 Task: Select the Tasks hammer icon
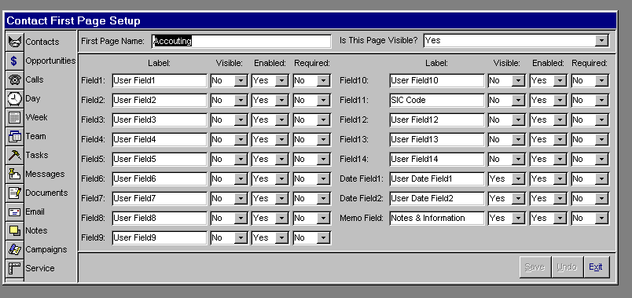14,156
